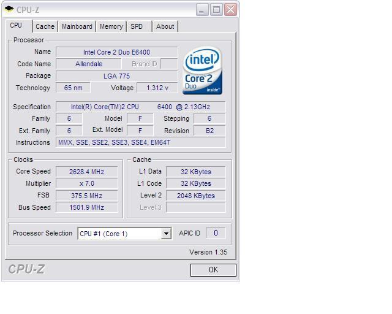
Task: Click the Voltage value 1.312 v
Action: coord(157,88)
